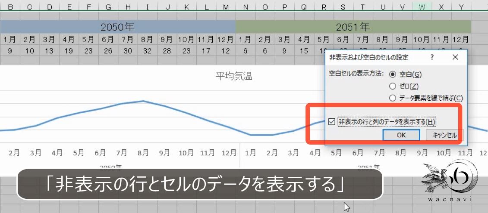
Task: Select column header O
Action: pyautogui.click(x=265, y=7)
